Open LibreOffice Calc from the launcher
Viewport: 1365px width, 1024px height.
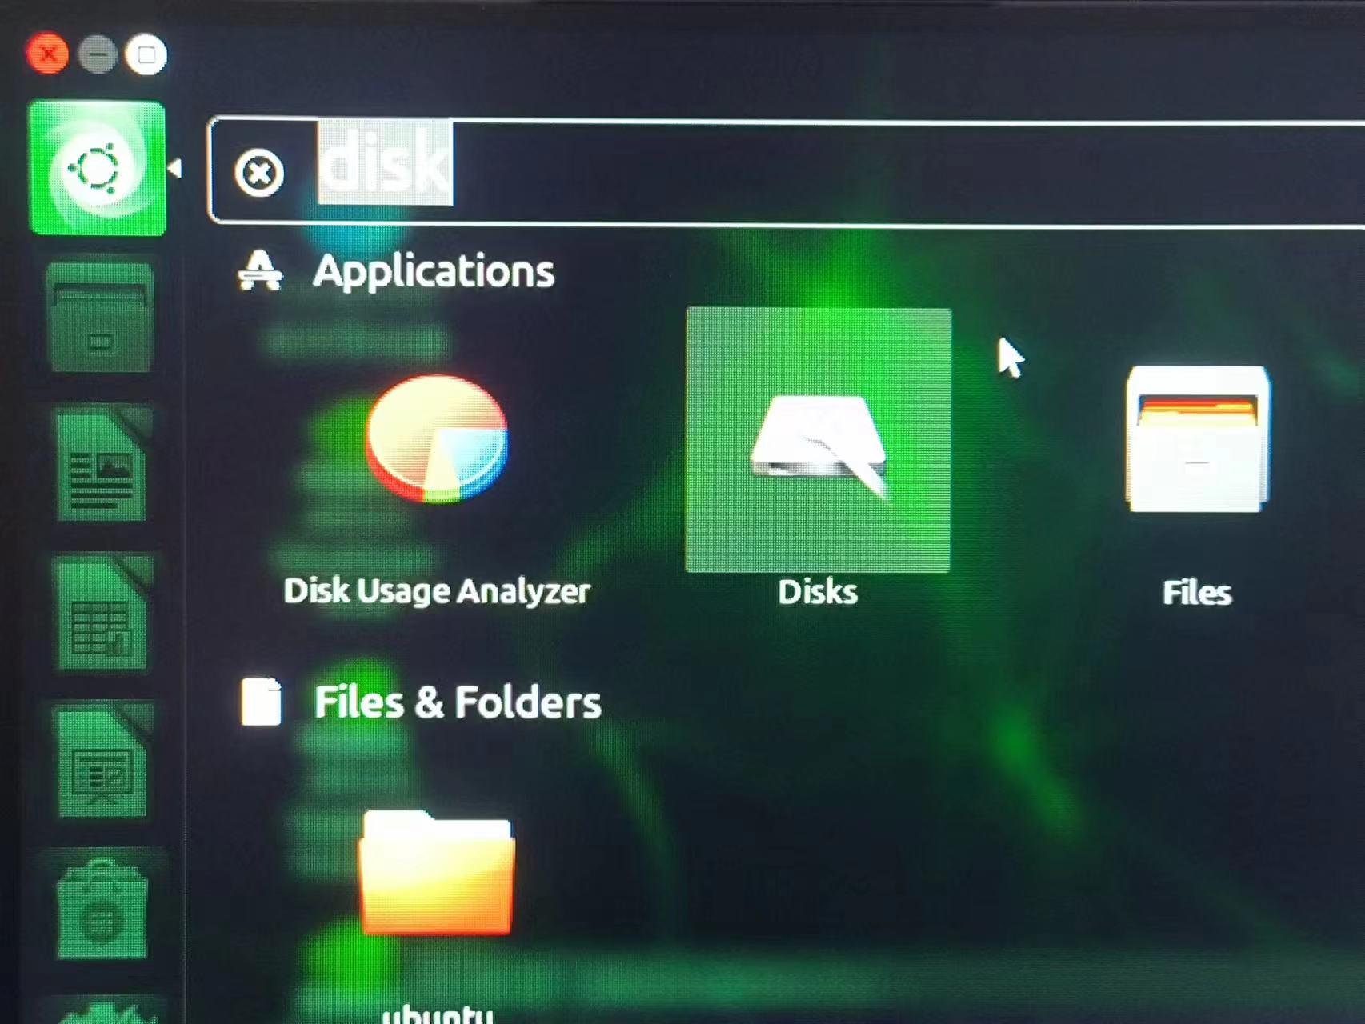[103, 613]
